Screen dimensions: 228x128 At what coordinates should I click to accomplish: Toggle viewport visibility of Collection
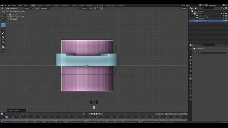(x=224, y=14)
